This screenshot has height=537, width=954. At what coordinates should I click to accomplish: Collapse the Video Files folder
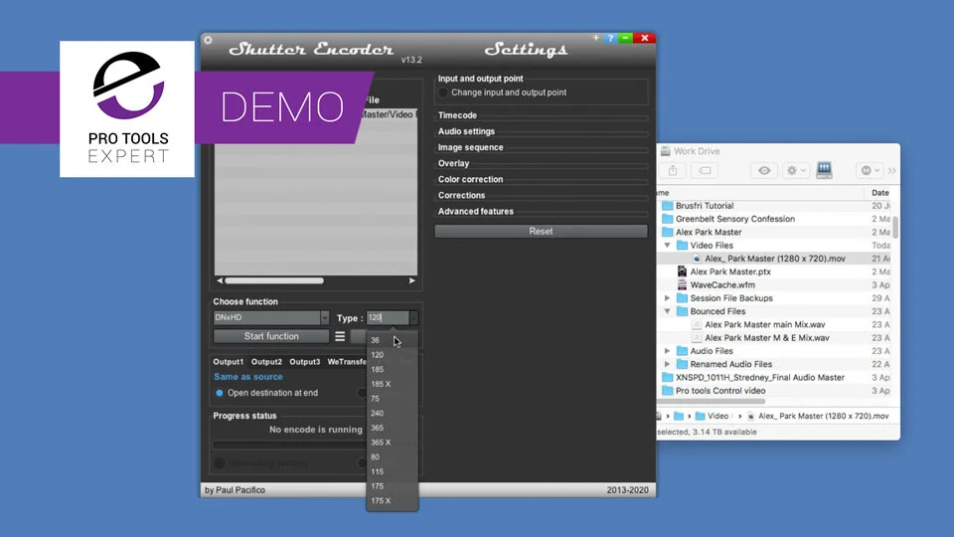(668, 246)
